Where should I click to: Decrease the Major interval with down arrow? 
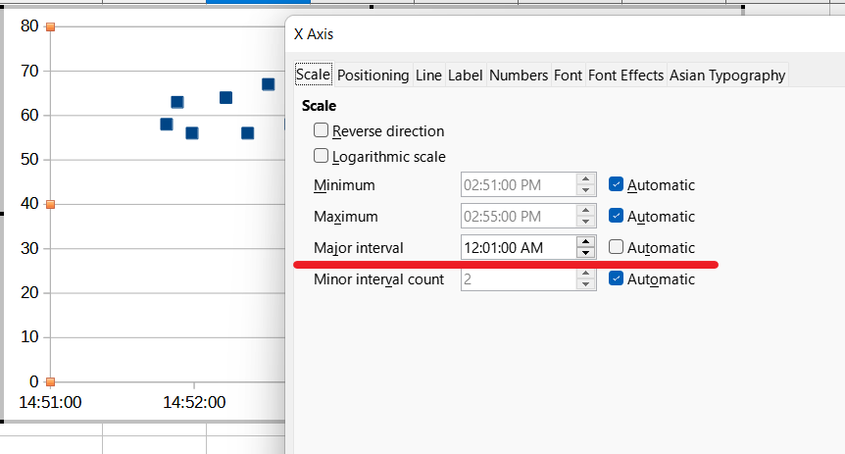pyautogui.click(x=586, y=253)
